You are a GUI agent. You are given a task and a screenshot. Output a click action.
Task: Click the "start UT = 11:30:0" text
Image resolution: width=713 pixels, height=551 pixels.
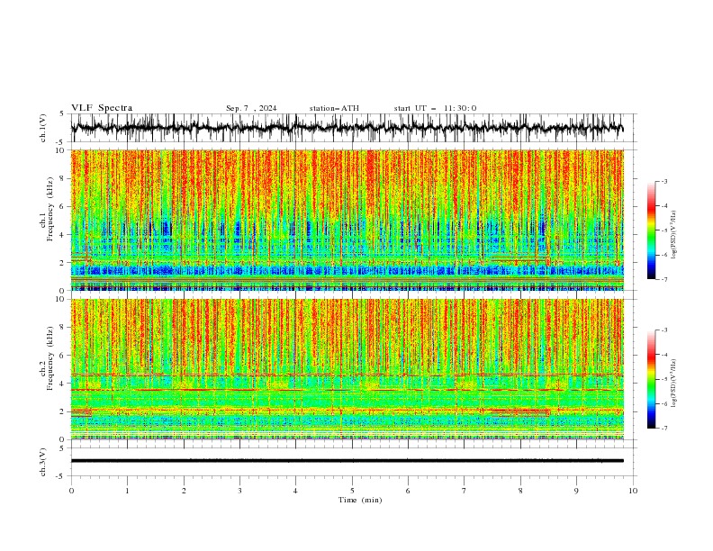pyautogui.click(x=435, y=108)
